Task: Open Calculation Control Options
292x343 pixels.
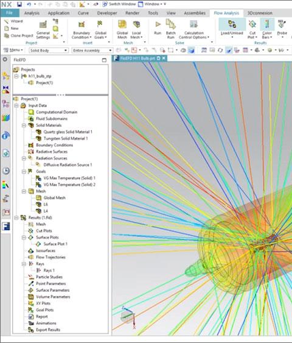Action: [x=193, y=30]
